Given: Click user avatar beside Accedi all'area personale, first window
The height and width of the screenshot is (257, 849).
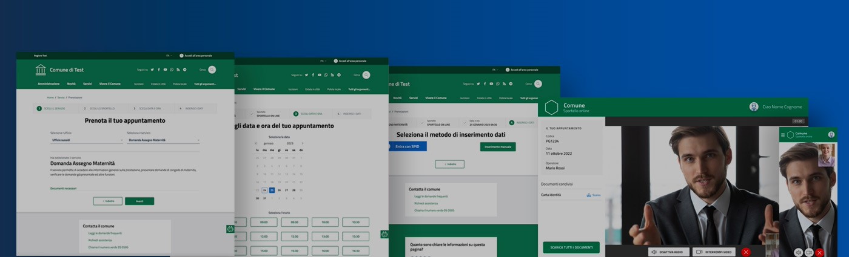Looking at the screenshot, I should pyautogui.click(x=181, y=56).
